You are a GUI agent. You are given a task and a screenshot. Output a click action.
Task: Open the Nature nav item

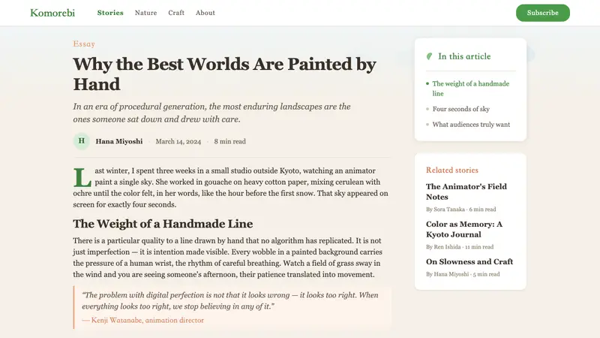(x=145, y=13)
